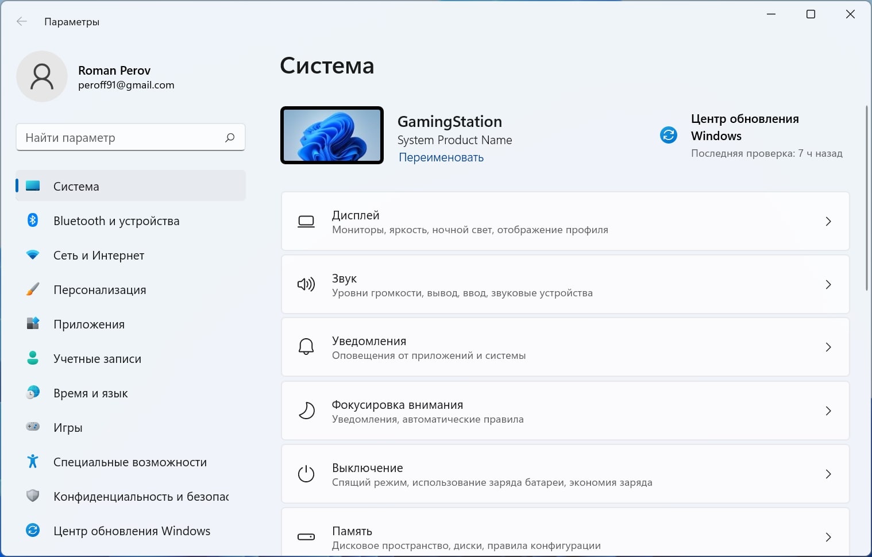
Task: Click the Звук speaker icon
Action: [306, 284]
